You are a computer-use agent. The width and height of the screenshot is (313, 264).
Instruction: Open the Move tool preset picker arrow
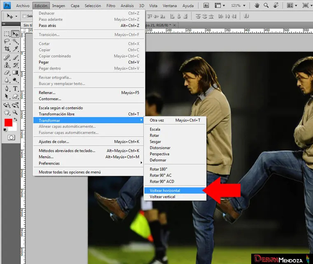(x=16, y=16)
